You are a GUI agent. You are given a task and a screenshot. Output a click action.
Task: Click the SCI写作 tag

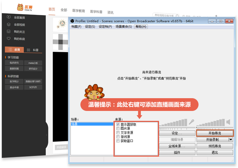33,87
